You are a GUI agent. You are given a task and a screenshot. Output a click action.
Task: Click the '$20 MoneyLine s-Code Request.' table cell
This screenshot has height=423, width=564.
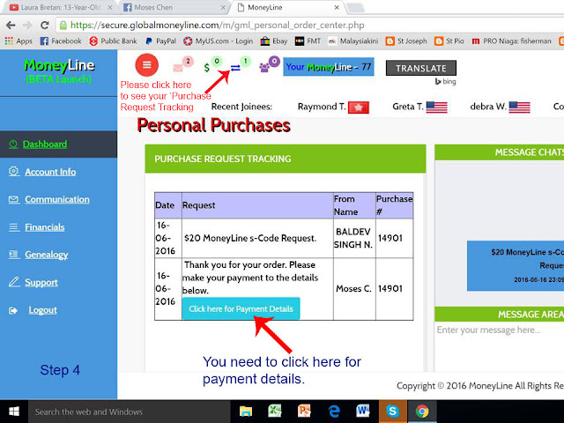(x=257, y=238)
